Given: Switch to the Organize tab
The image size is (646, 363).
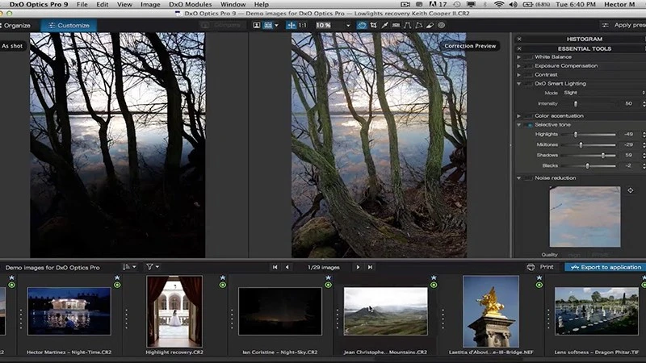Looking at the screenshot, I should tap(16, 25).
